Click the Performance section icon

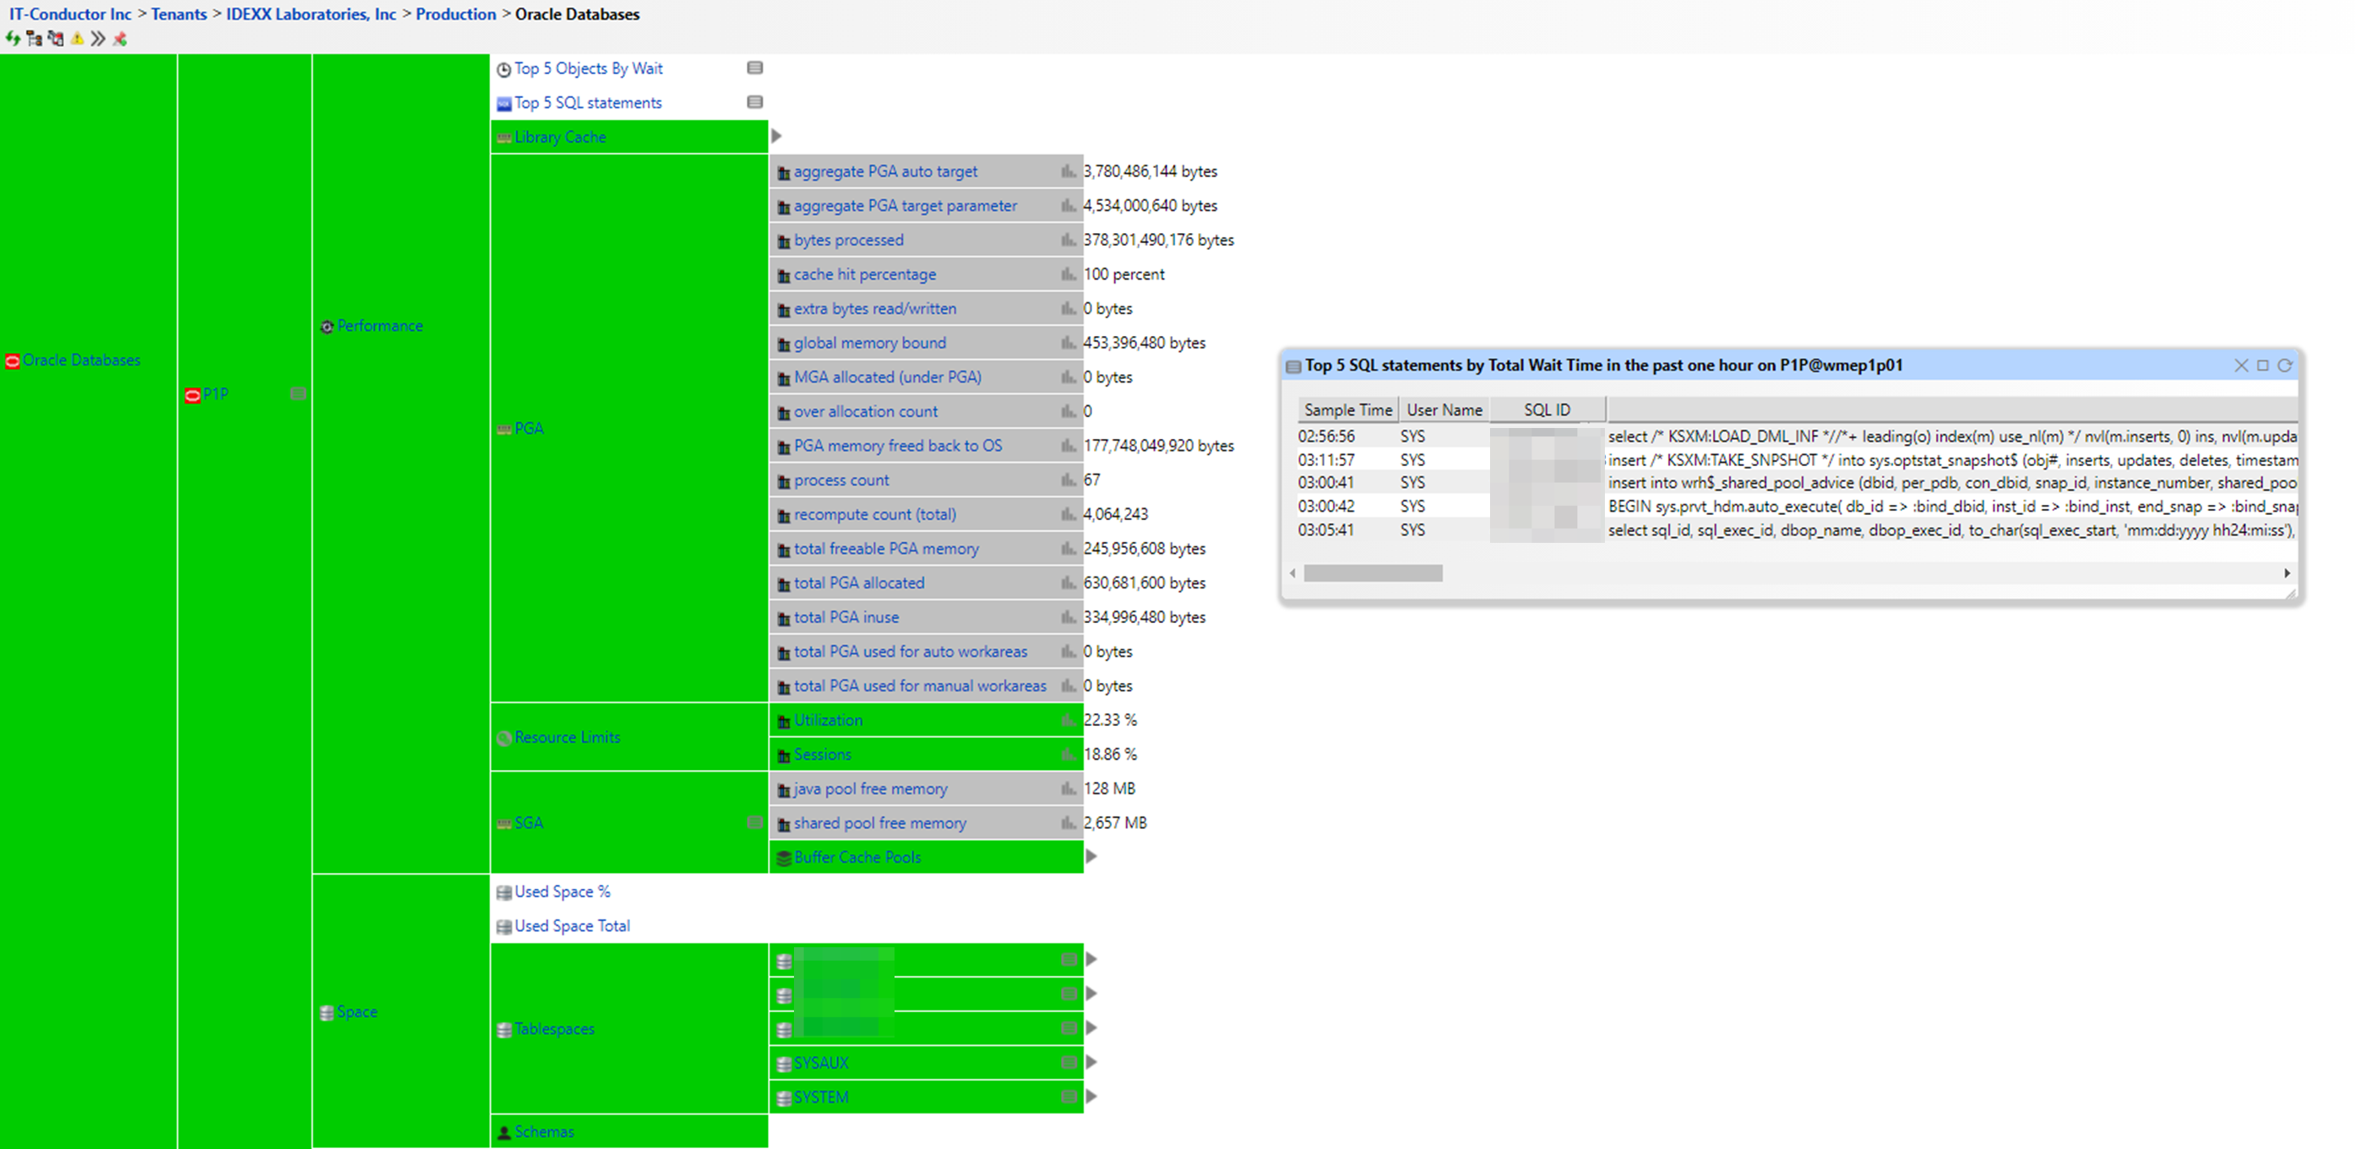point(328,324)
